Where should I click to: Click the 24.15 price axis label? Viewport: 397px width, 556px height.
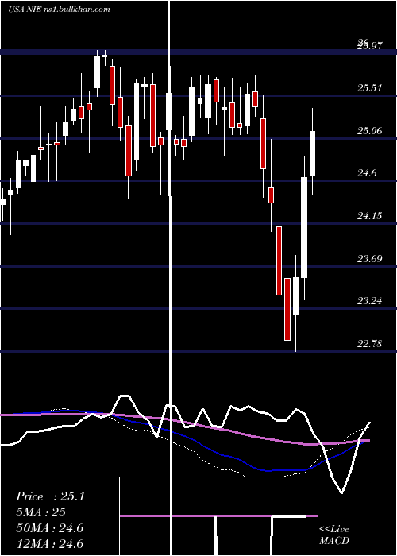point(370,216)
